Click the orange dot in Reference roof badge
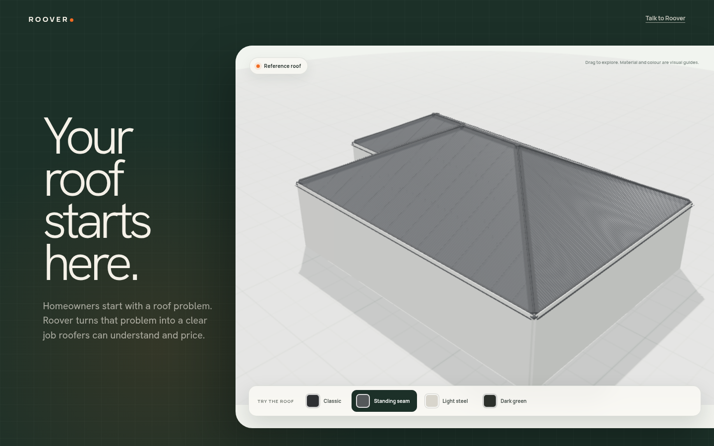 (x=258, y=66)
